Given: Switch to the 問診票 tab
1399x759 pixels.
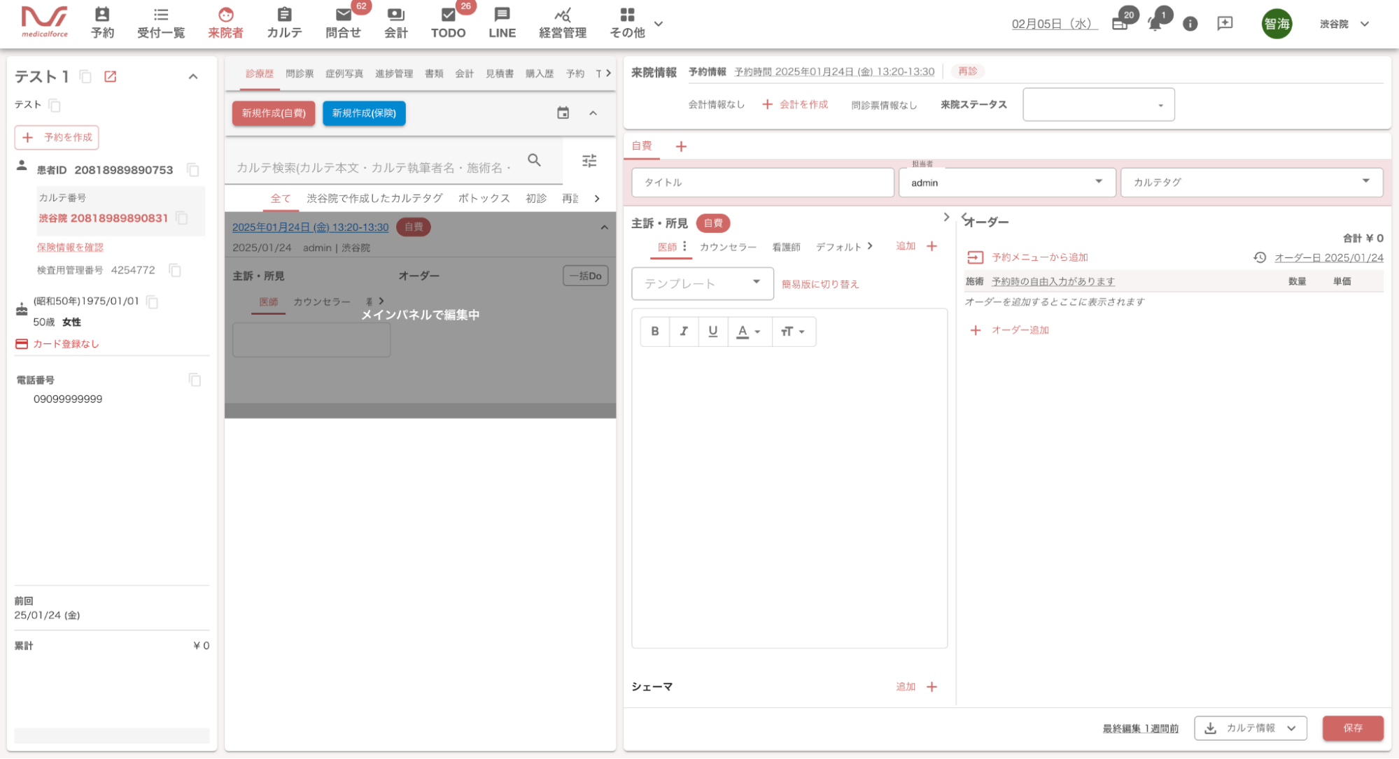Looking at the screenshot, I should coord(300,73).
